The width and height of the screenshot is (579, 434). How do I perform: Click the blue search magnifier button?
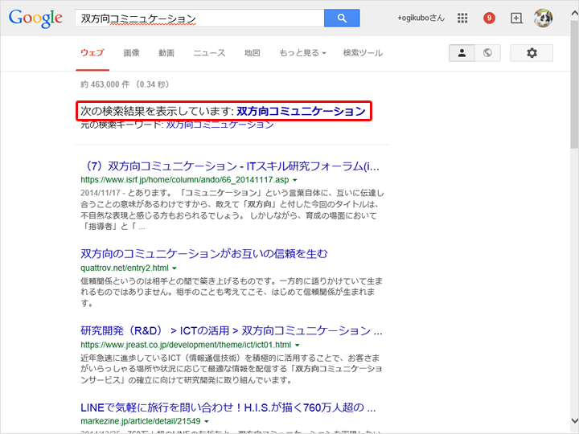coord(342,18)
